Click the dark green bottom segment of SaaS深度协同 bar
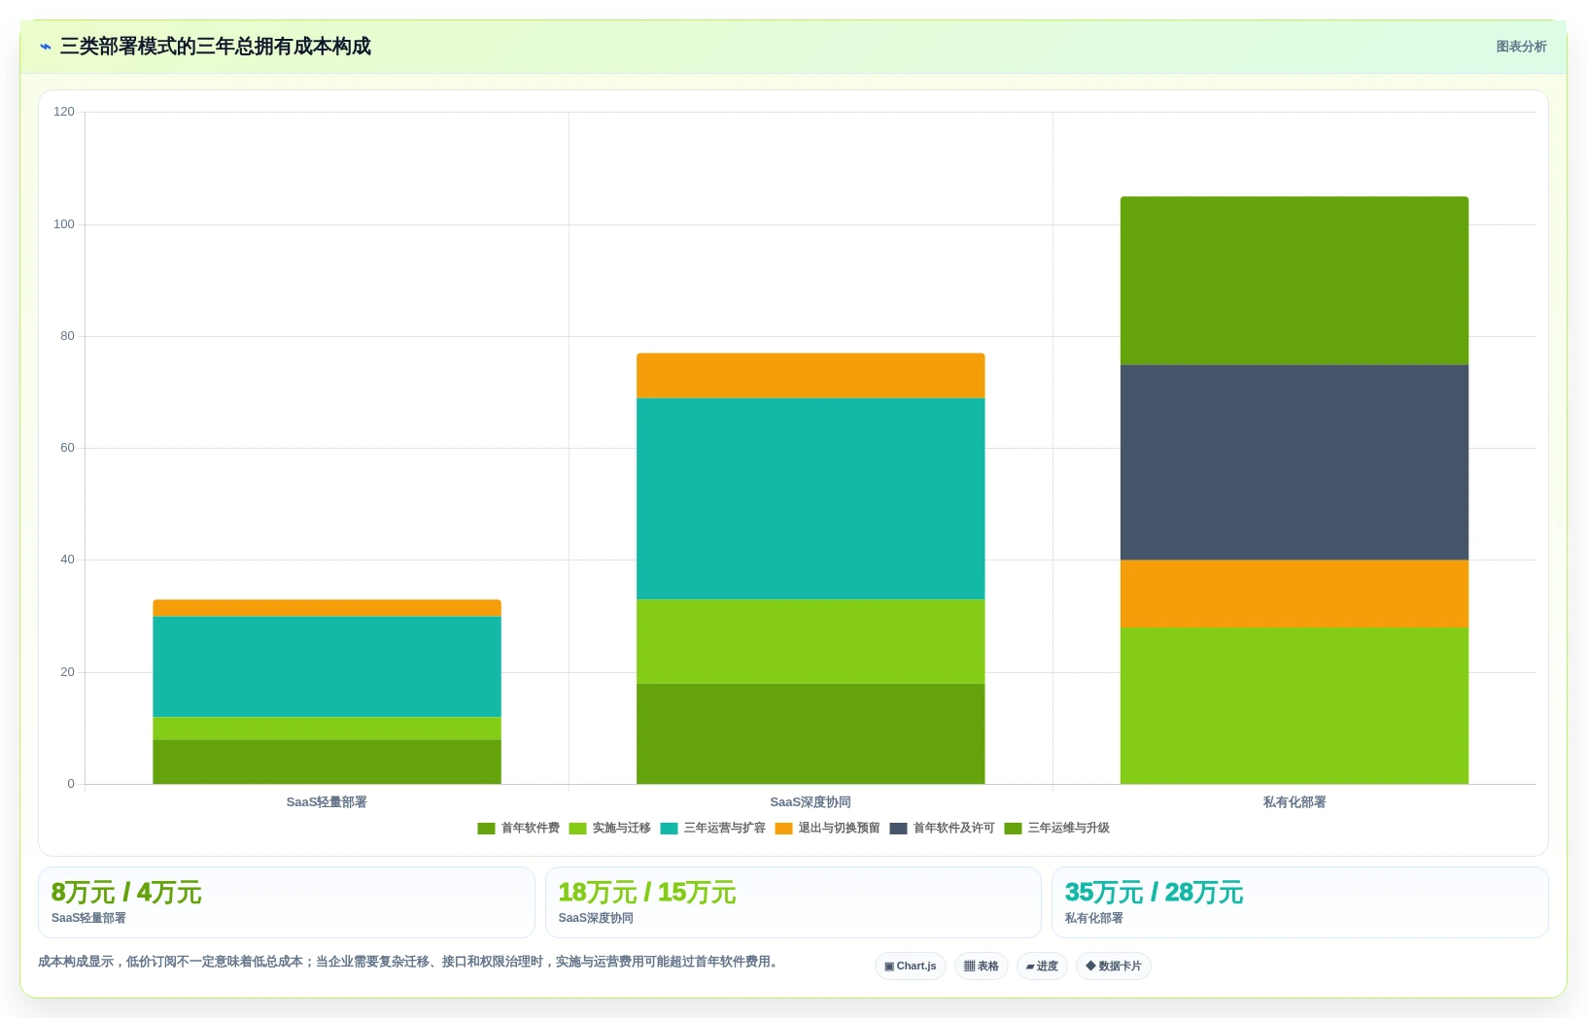The width and height of the screenshot is (1587, 1018). (811, 733)
